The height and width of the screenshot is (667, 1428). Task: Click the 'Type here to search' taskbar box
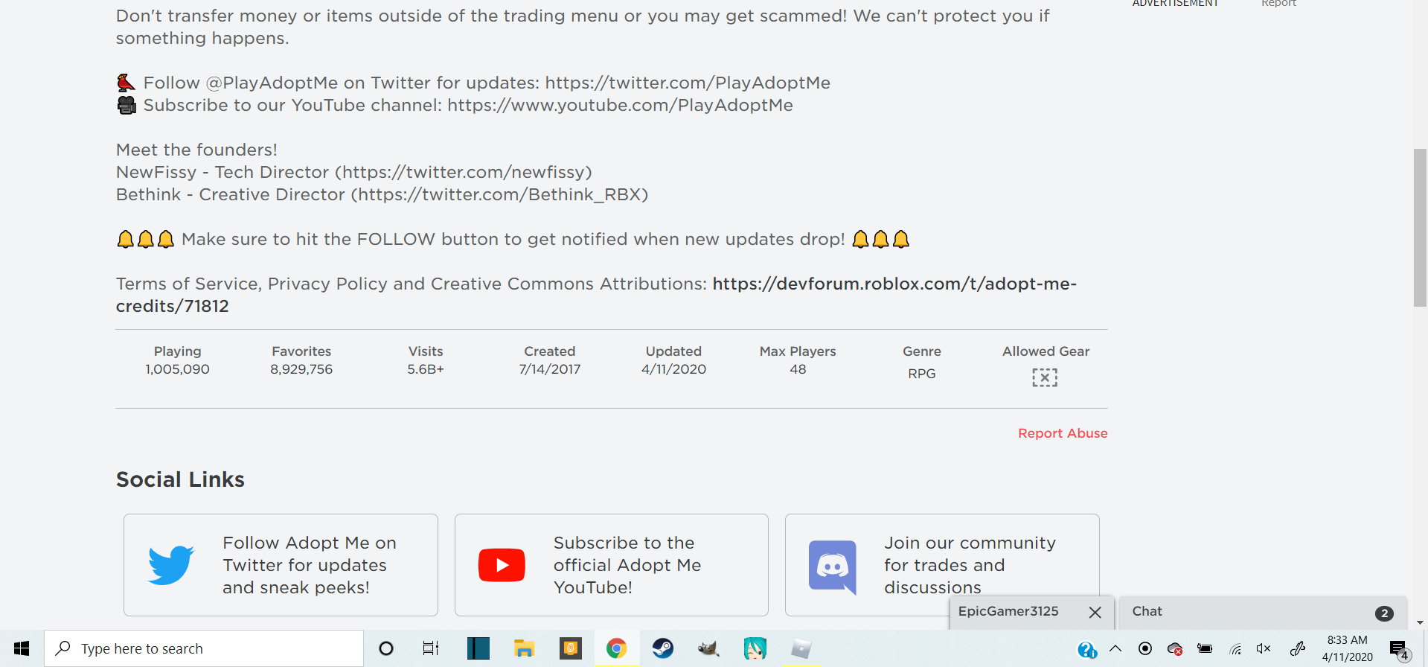(x=204, y=648)
